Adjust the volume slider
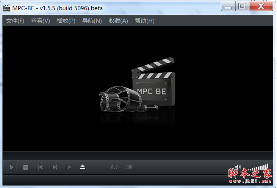Screen dimensions: 277x188 coord(258,167)
